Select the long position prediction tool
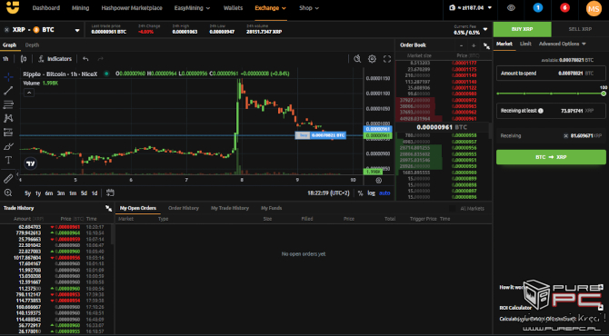 click(x=8, y=133)
